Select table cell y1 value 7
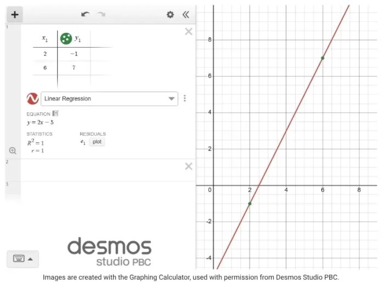Image resolution: width=384 pixels, height=282 pixels. click(74, 68)
